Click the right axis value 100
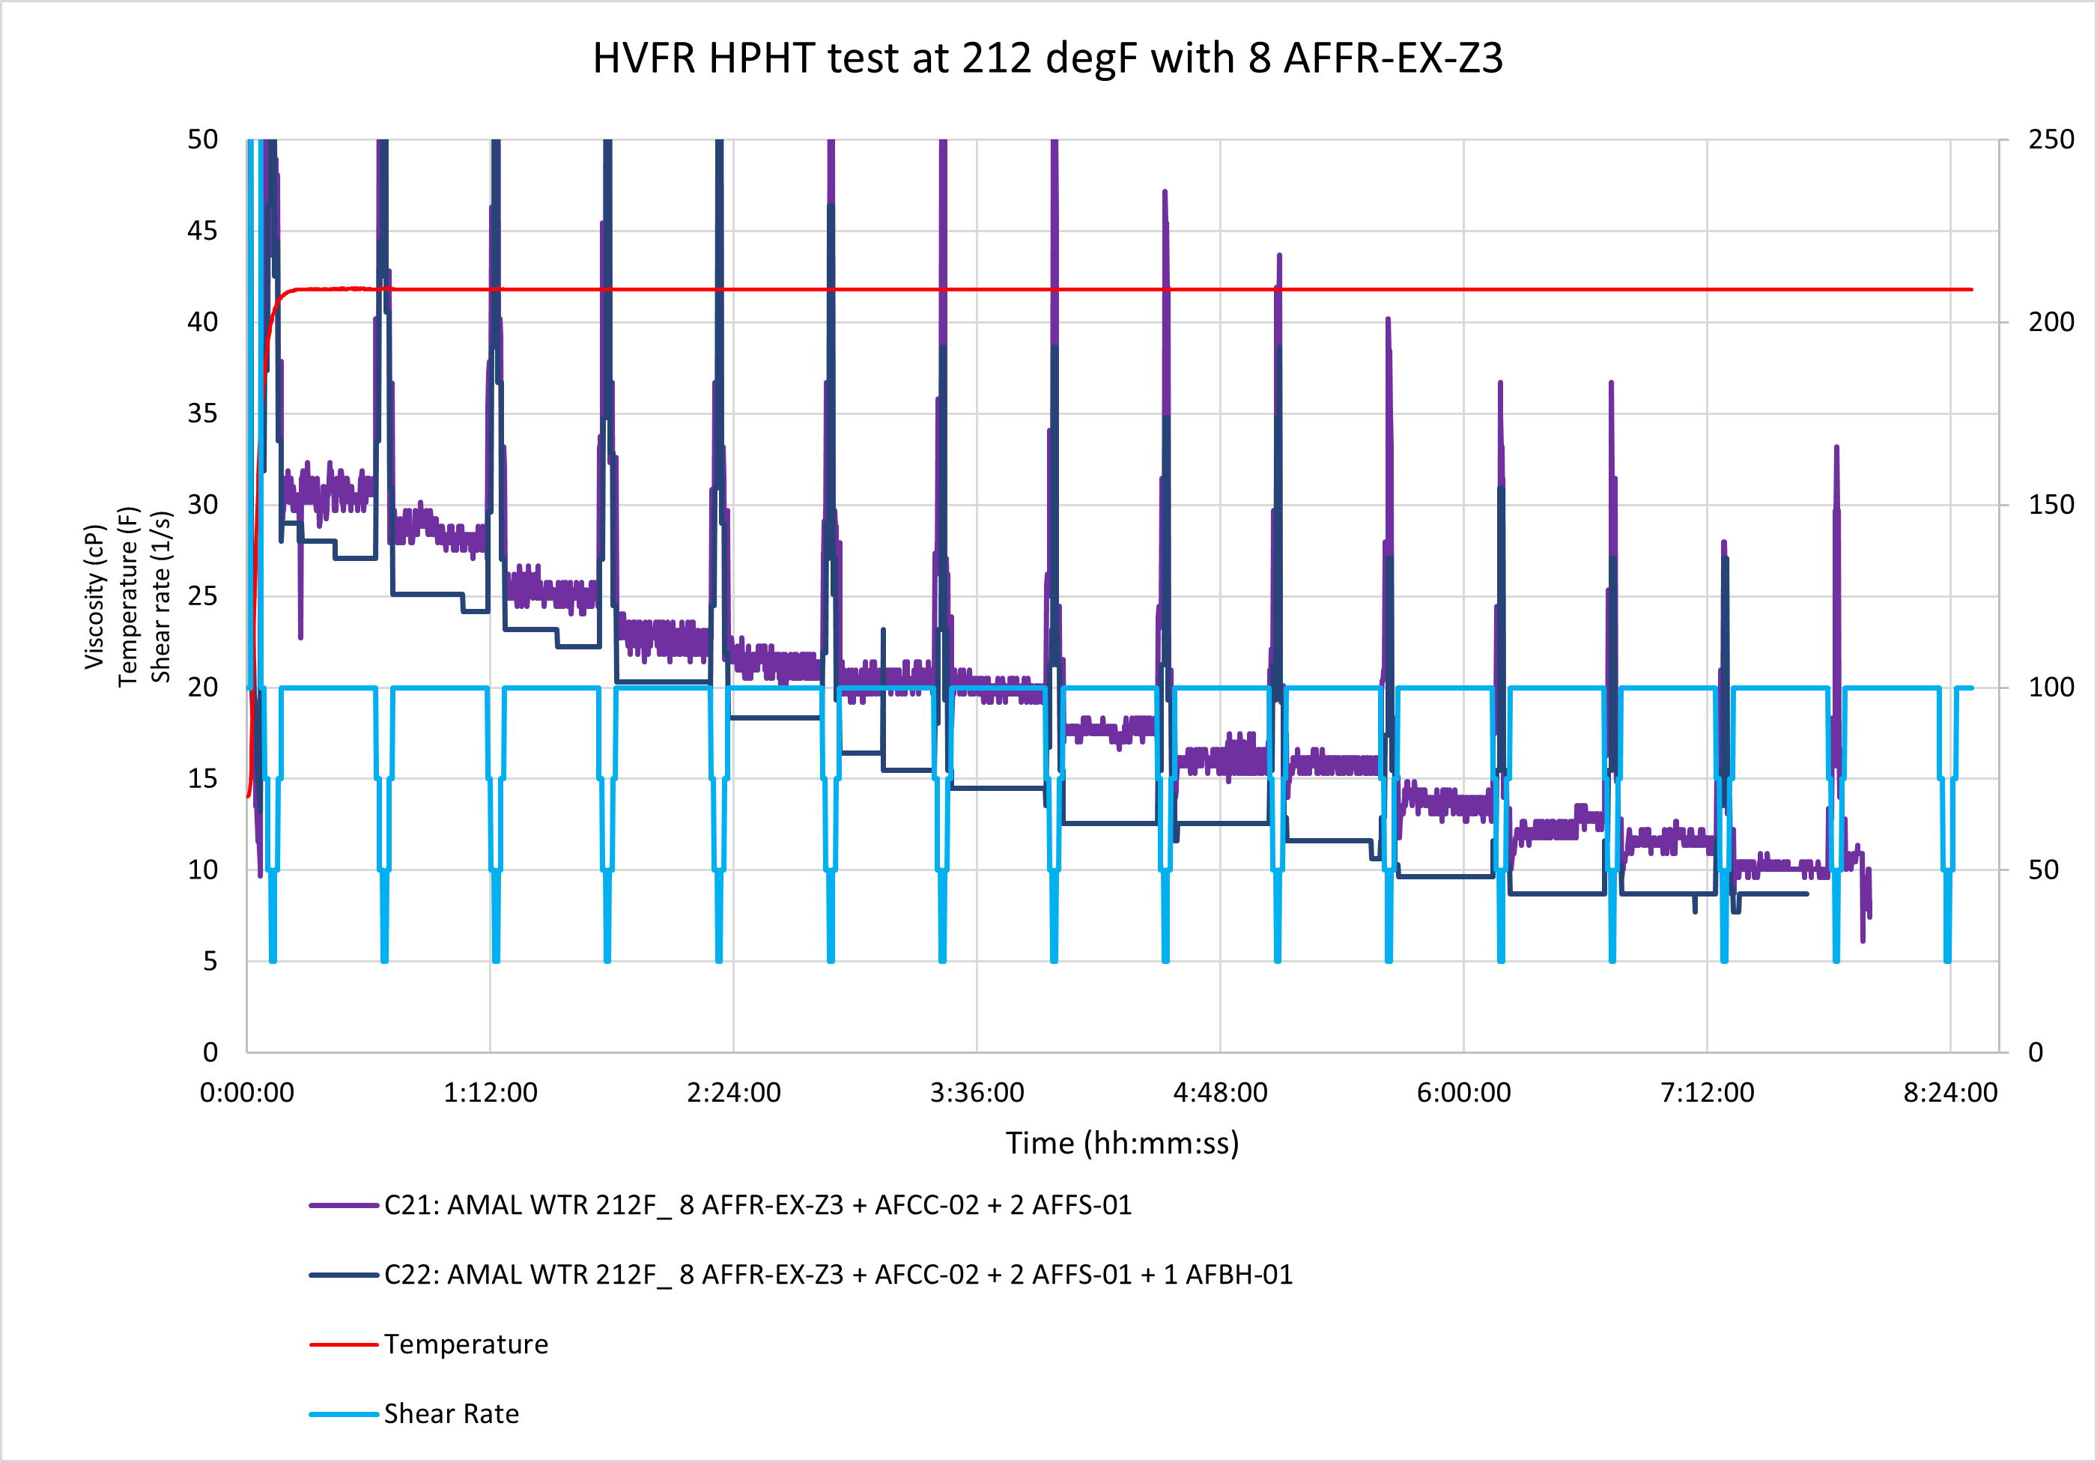2097x1462 pixels. (2051, 688)
